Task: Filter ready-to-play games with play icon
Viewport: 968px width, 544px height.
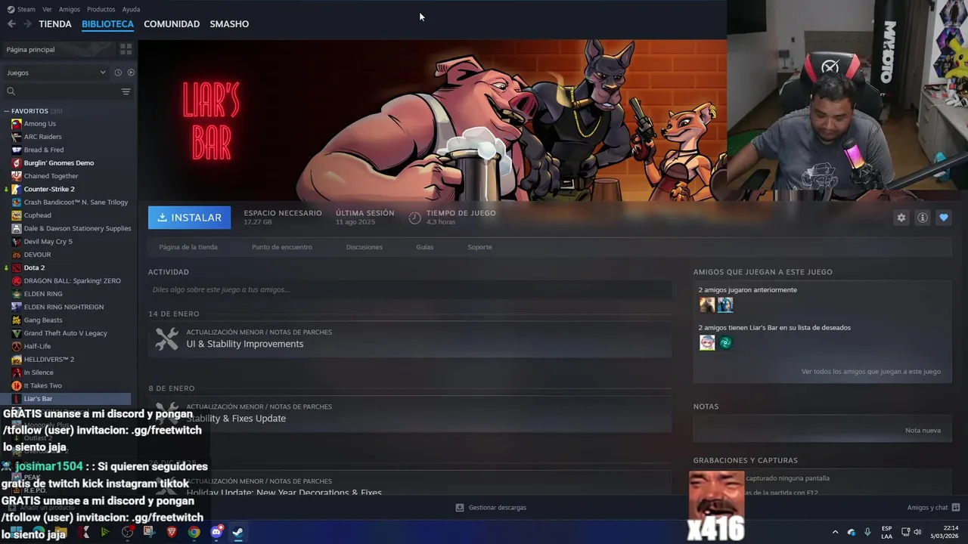Action: coord(131,73)
